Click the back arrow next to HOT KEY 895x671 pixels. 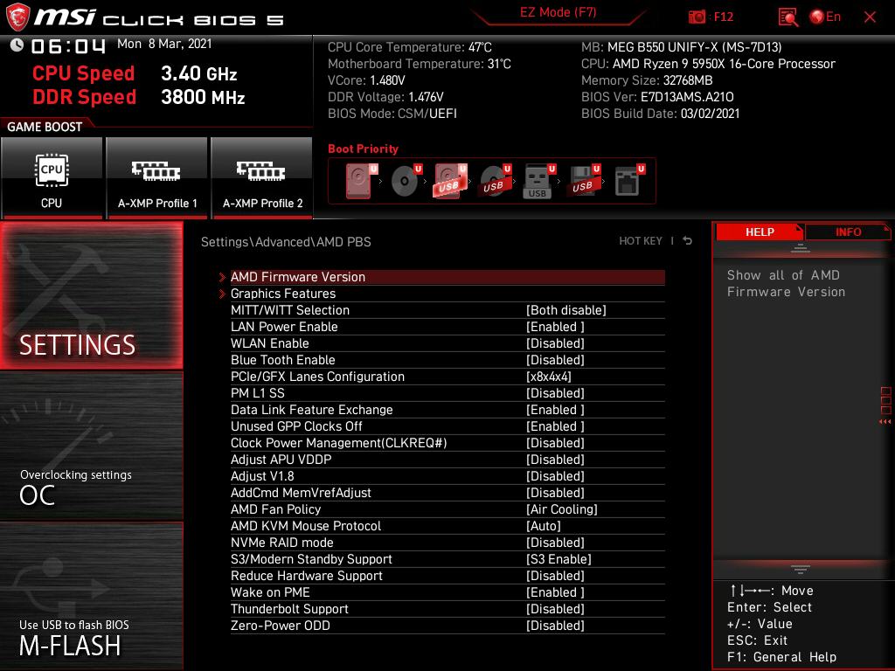tap(688, 241)
